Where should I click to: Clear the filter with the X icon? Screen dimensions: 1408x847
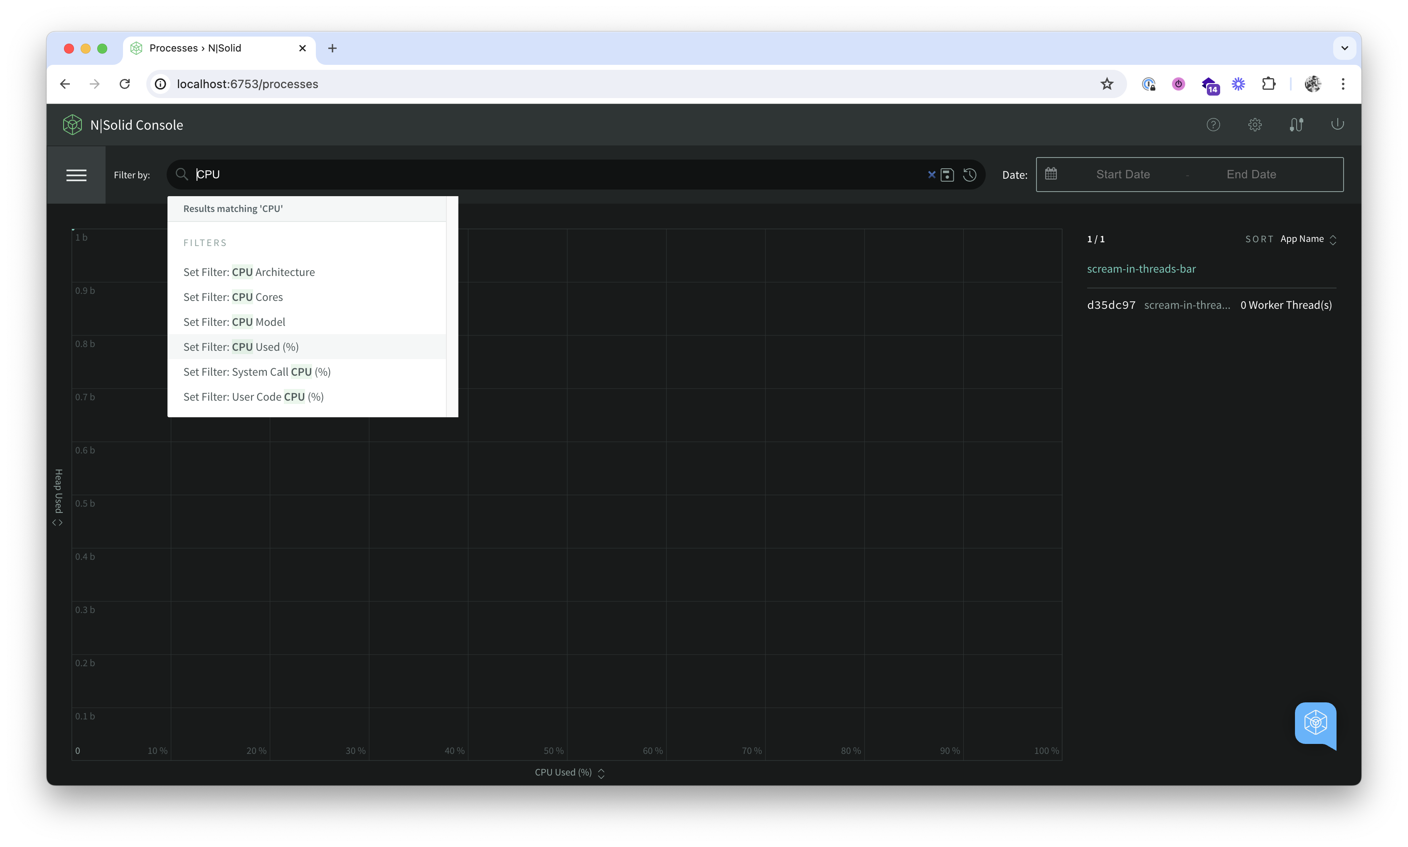[931, 175]
